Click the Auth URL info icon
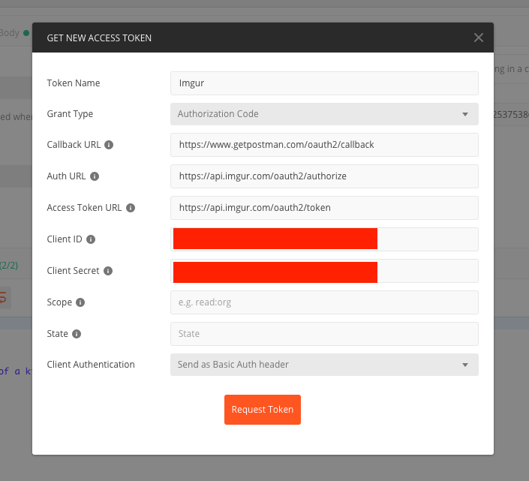 (95, 176)
